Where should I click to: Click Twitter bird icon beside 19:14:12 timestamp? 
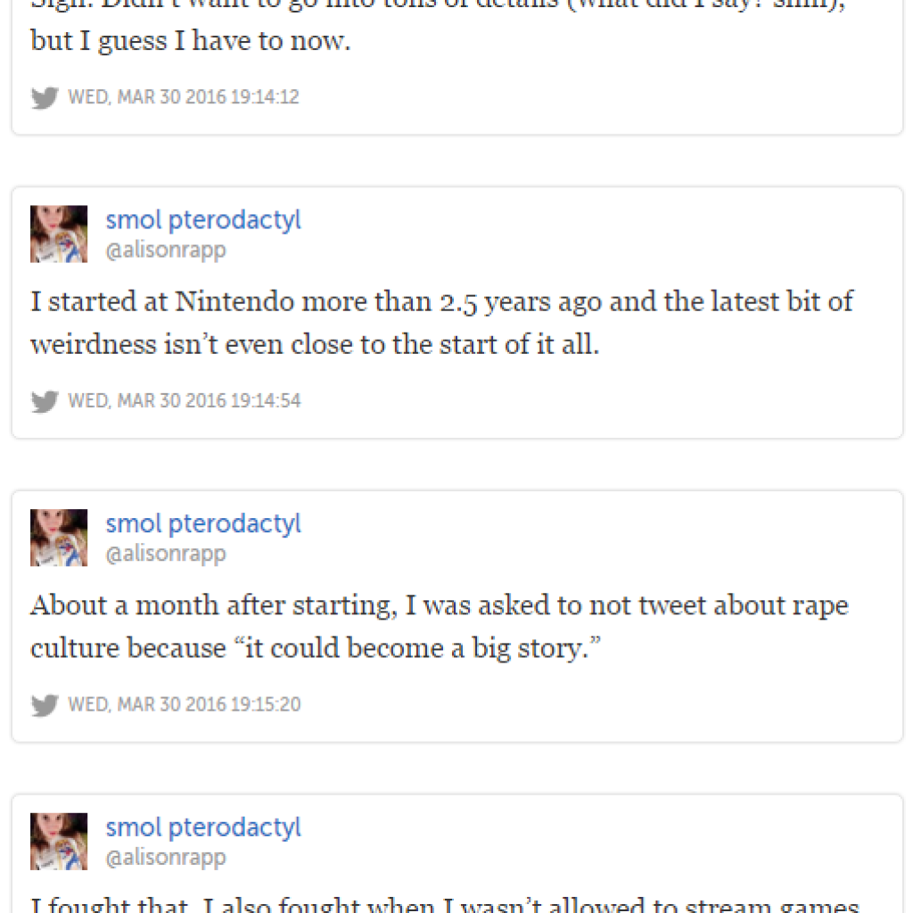pos(45,97)
